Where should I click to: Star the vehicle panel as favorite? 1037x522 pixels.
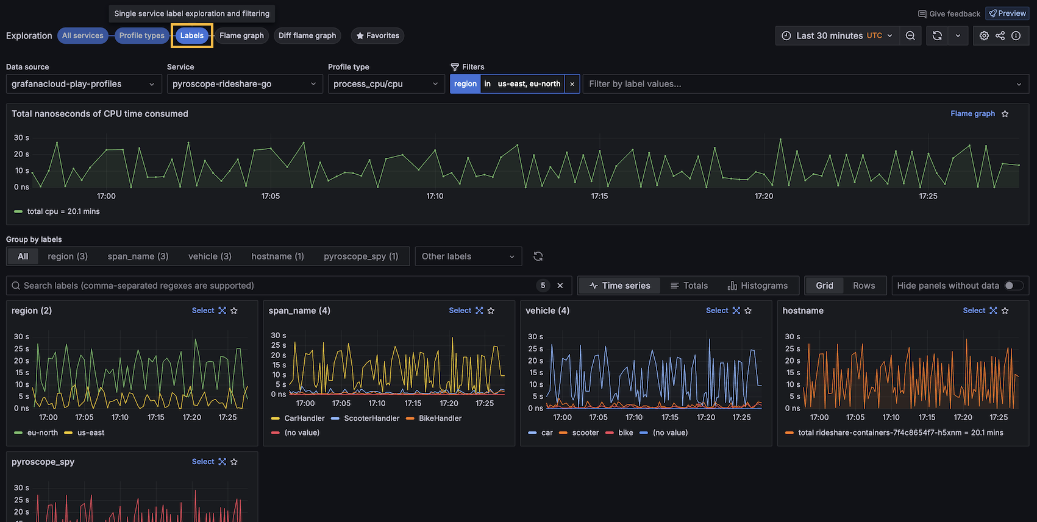[748, 311]
